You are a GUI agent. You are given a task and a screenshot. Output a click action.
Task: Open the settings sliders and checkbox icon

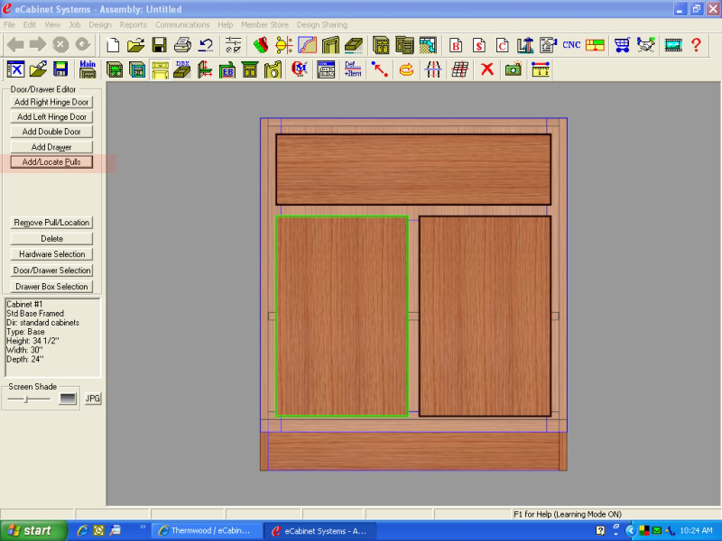(234, 45)
